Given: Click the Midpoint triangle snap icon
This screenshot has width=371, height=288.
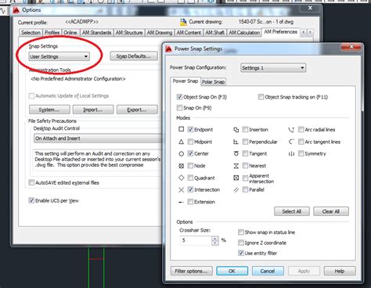Looking at the screenshot, I should (182, 142).
